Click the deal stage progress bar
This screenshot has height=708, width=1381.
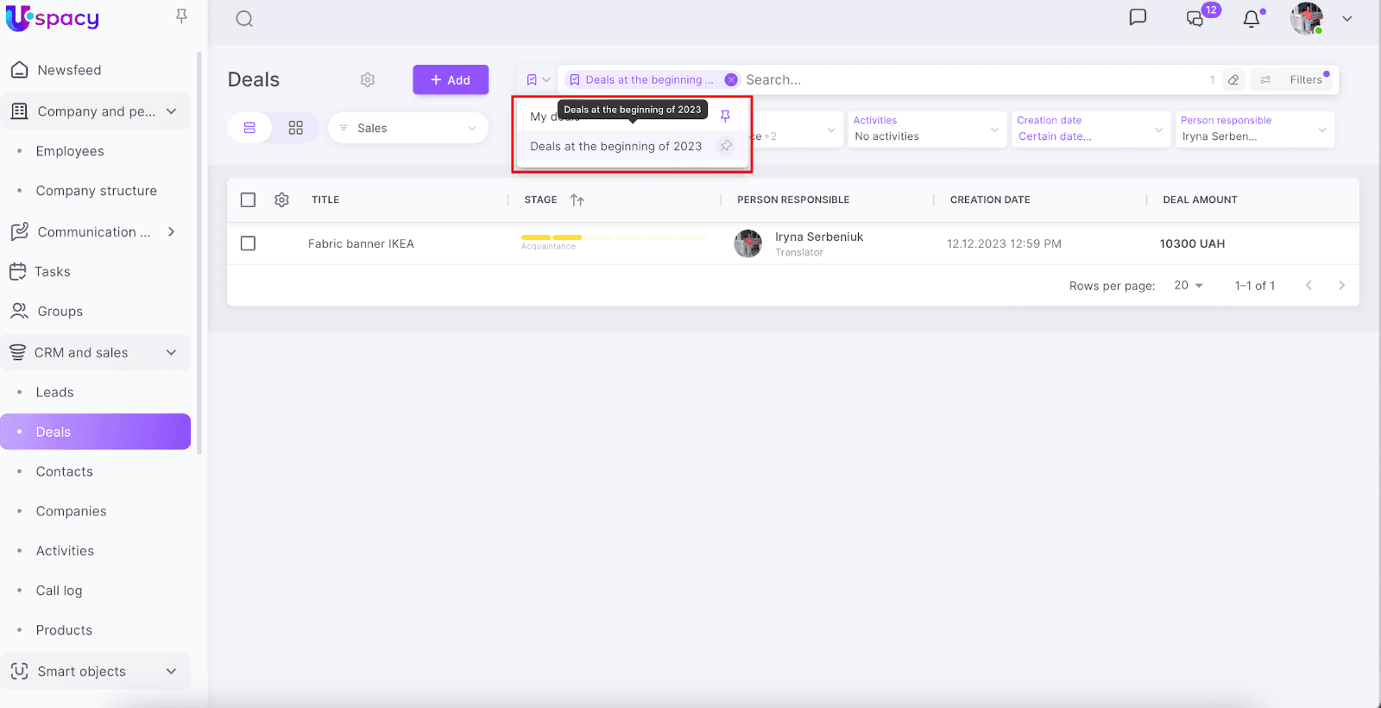614,237
